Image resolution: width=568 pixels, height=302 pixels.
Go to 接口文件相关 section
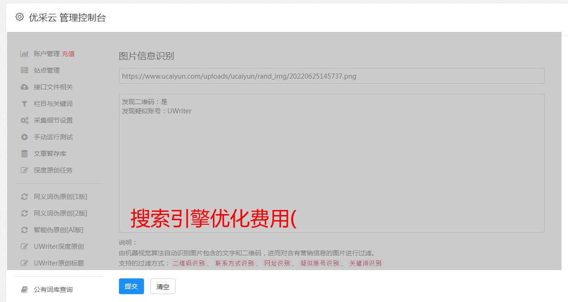click(53, 87)
